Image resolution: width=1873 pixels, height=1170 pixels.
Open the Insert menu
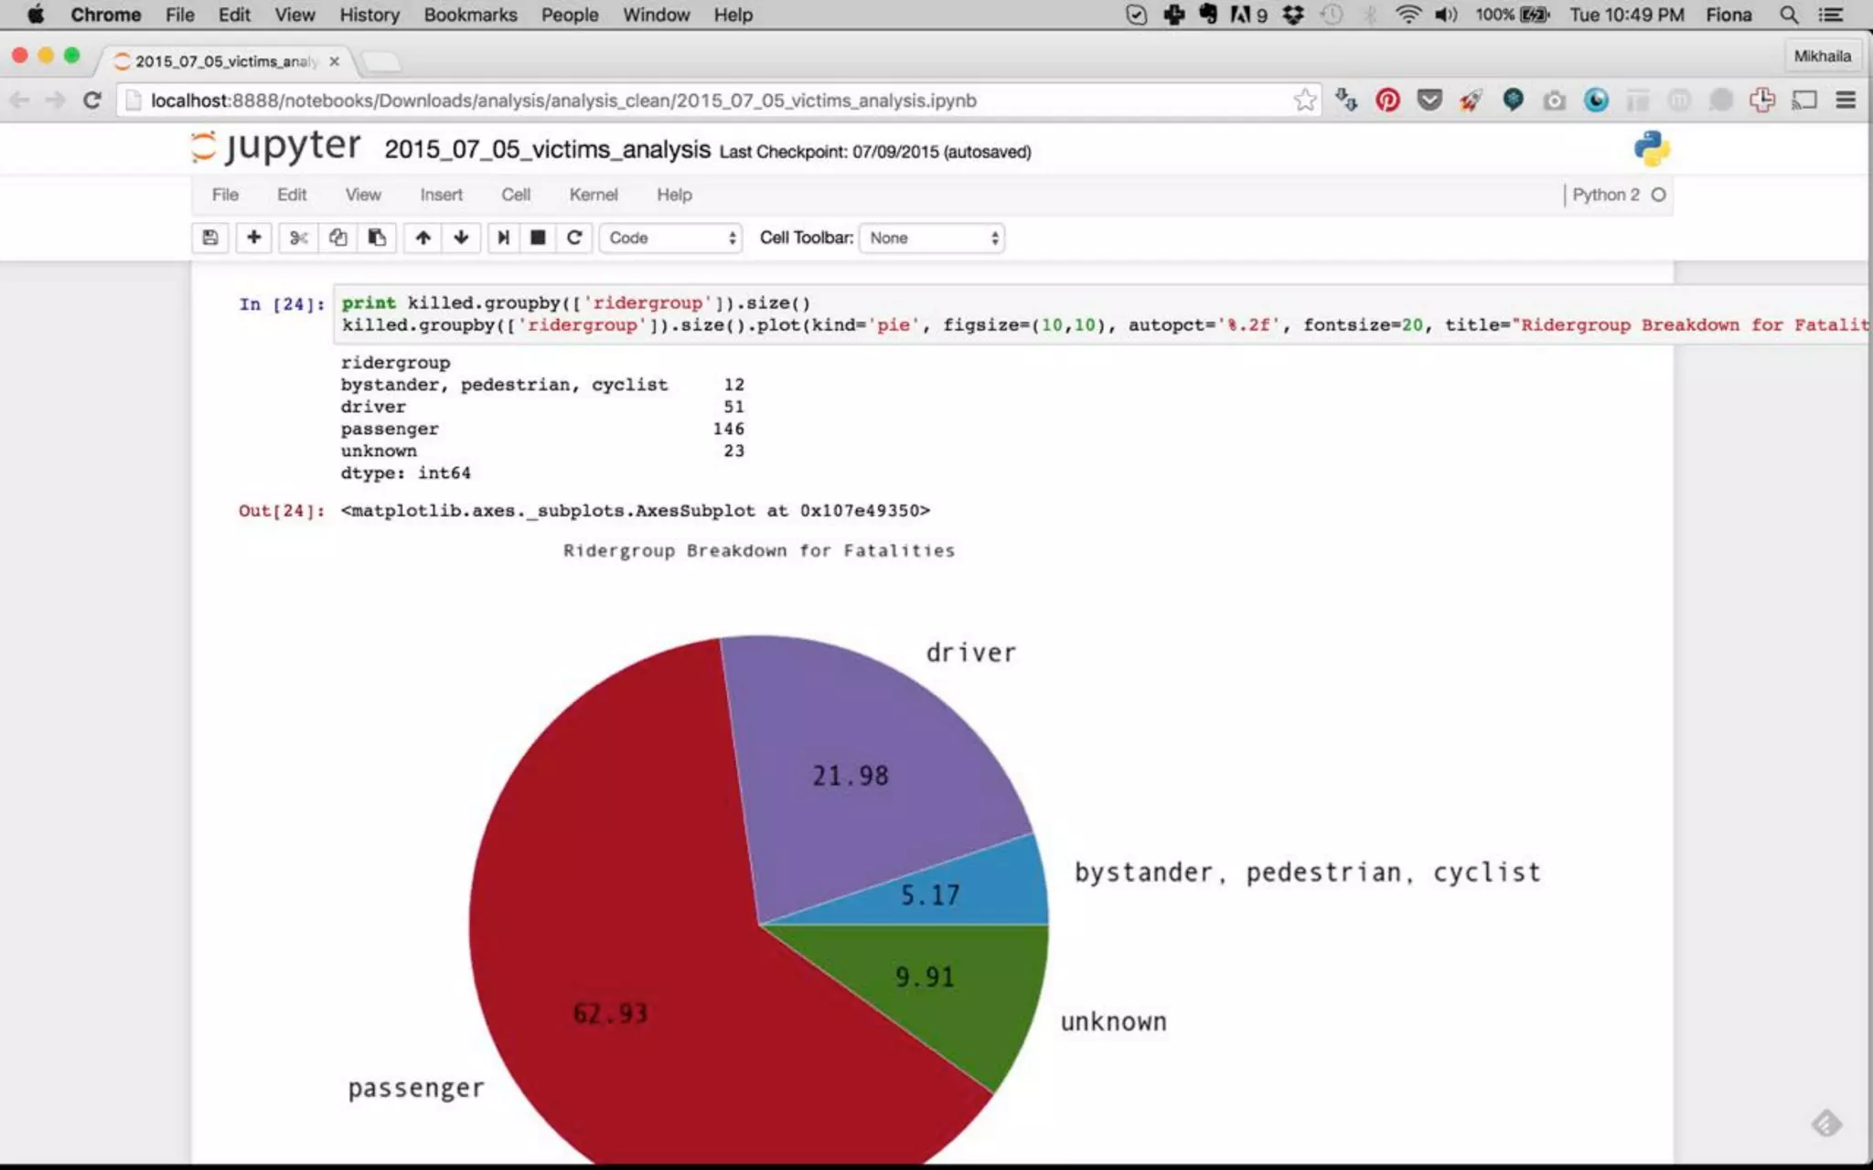pos(441,195)
